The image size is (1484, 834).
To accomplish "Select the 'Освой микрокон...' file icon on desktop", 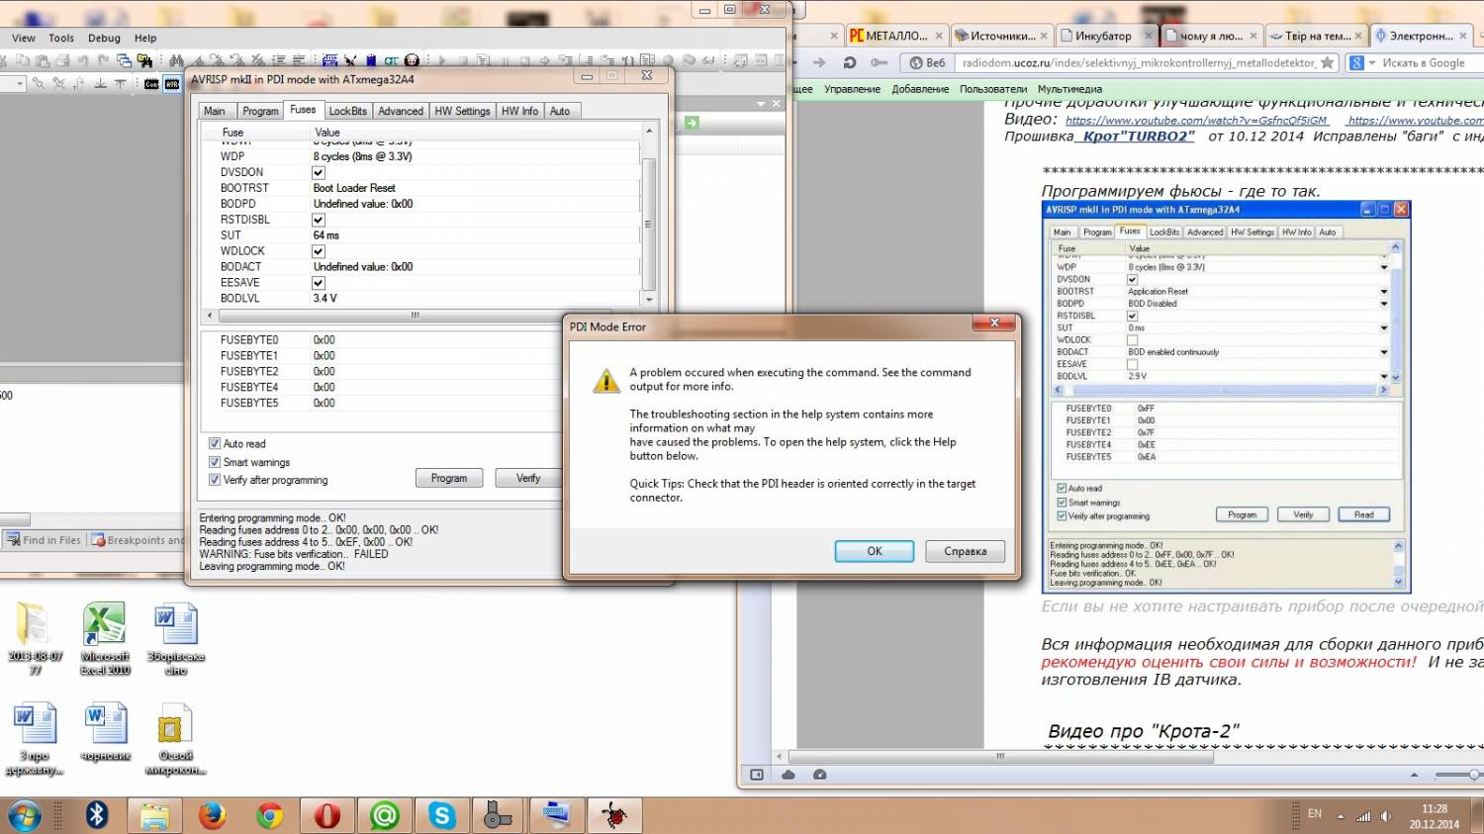I will click(x=175, y=740).
